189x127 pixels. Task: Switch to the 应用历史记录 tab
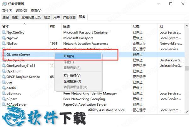(x=31, y=17)
